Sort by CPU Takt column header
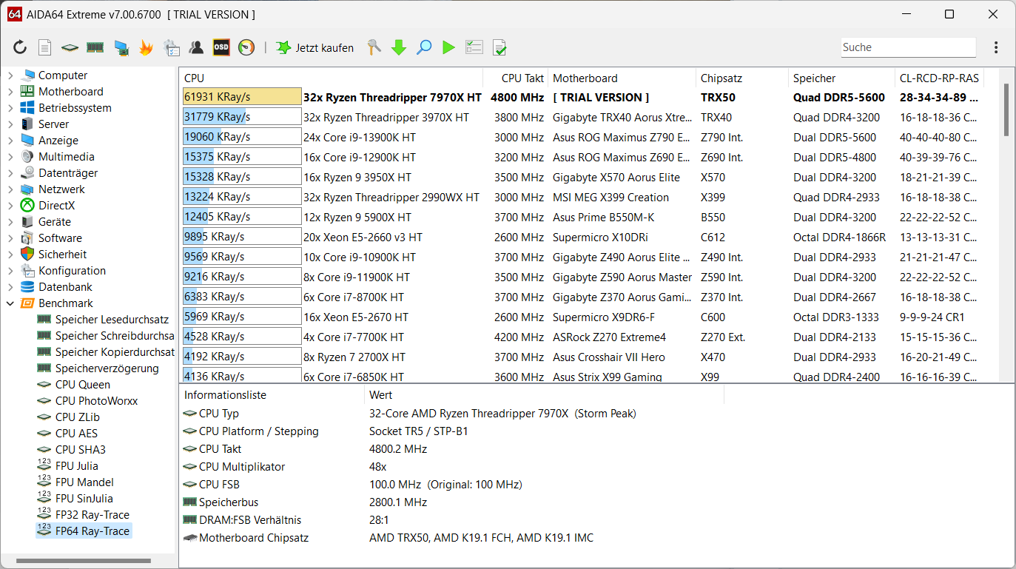1016x569 pixels. [515, 78]
